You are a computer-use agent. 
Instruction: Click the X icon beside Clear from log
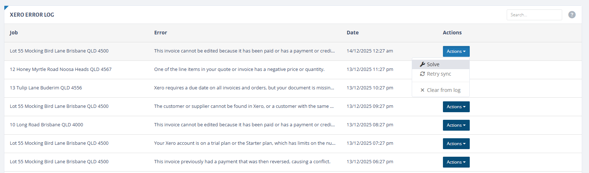tap(422, 90)
